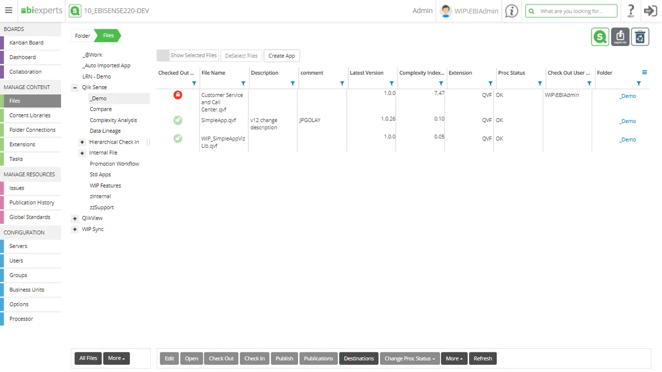Viewport: 662px width, 372px height.
Task: Open the hamburger navigation menu
Action: click(x=8, y=10)
